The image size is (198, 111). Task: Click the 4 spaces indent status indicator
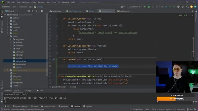pos(161,109)
